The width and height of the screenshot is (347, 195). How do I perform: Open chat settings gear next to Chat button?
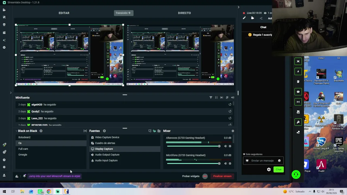pyautogui.click(x=269, y=170)
